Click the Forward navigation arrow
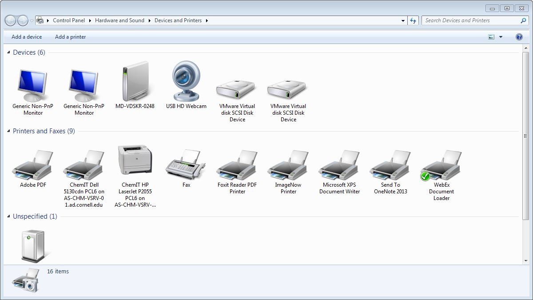The image size is (533, 300). 23,20
